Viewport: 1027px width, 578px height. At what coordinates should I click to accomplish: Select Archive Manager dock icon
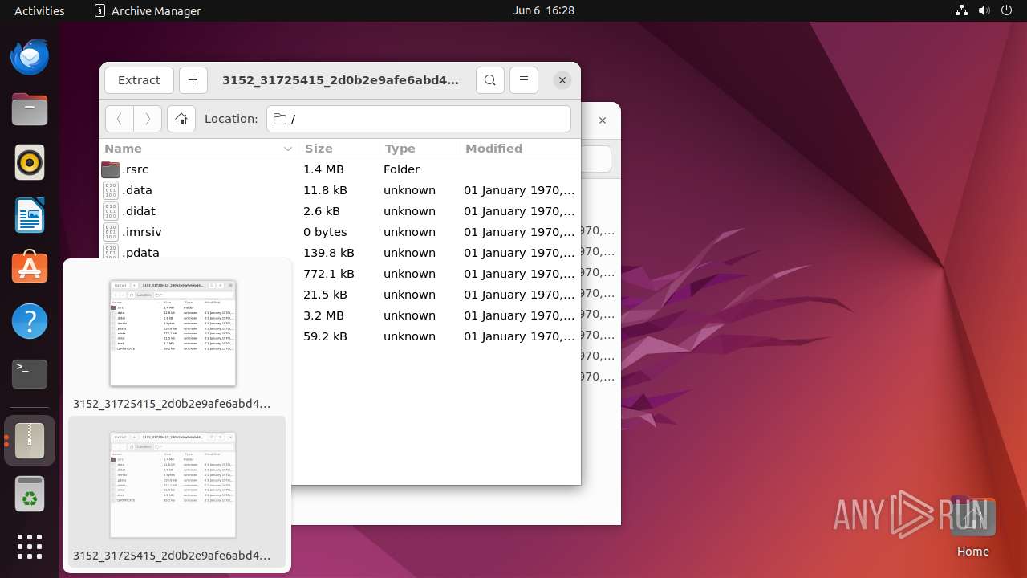[30, 441]
